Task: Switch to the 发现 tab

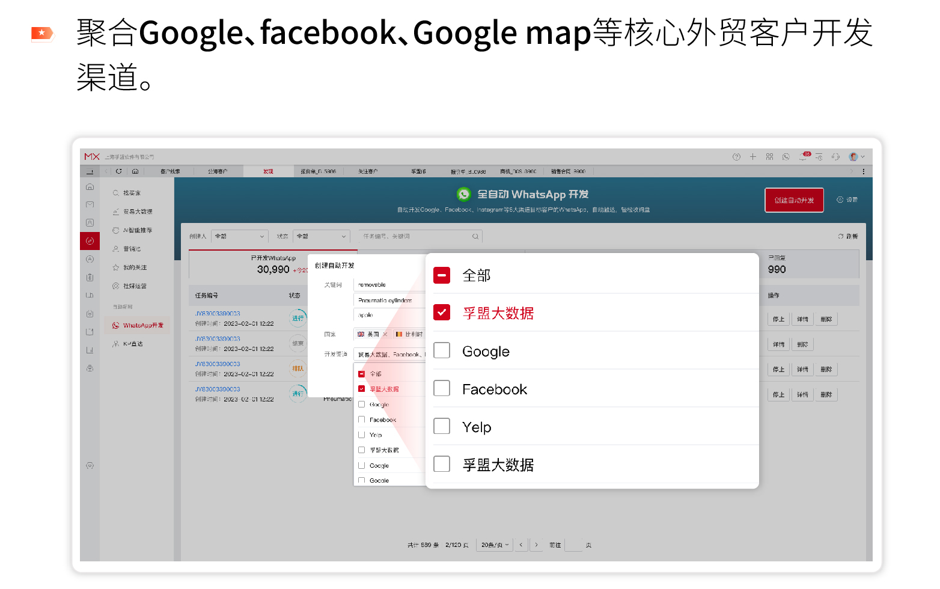Action: [x=269, y=171]
